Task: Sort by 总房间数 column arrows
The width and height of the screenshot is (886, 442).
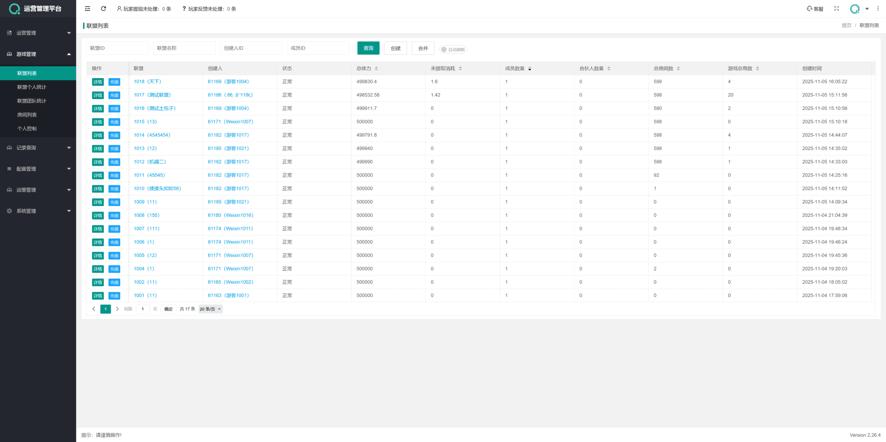Action: [x=678, y=68]
